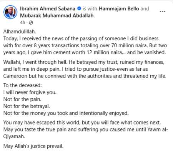The image size is (173, 151).
Task: Click the line 'To the deceased:'
Action: pyautogui.click(x=23, y=85)
